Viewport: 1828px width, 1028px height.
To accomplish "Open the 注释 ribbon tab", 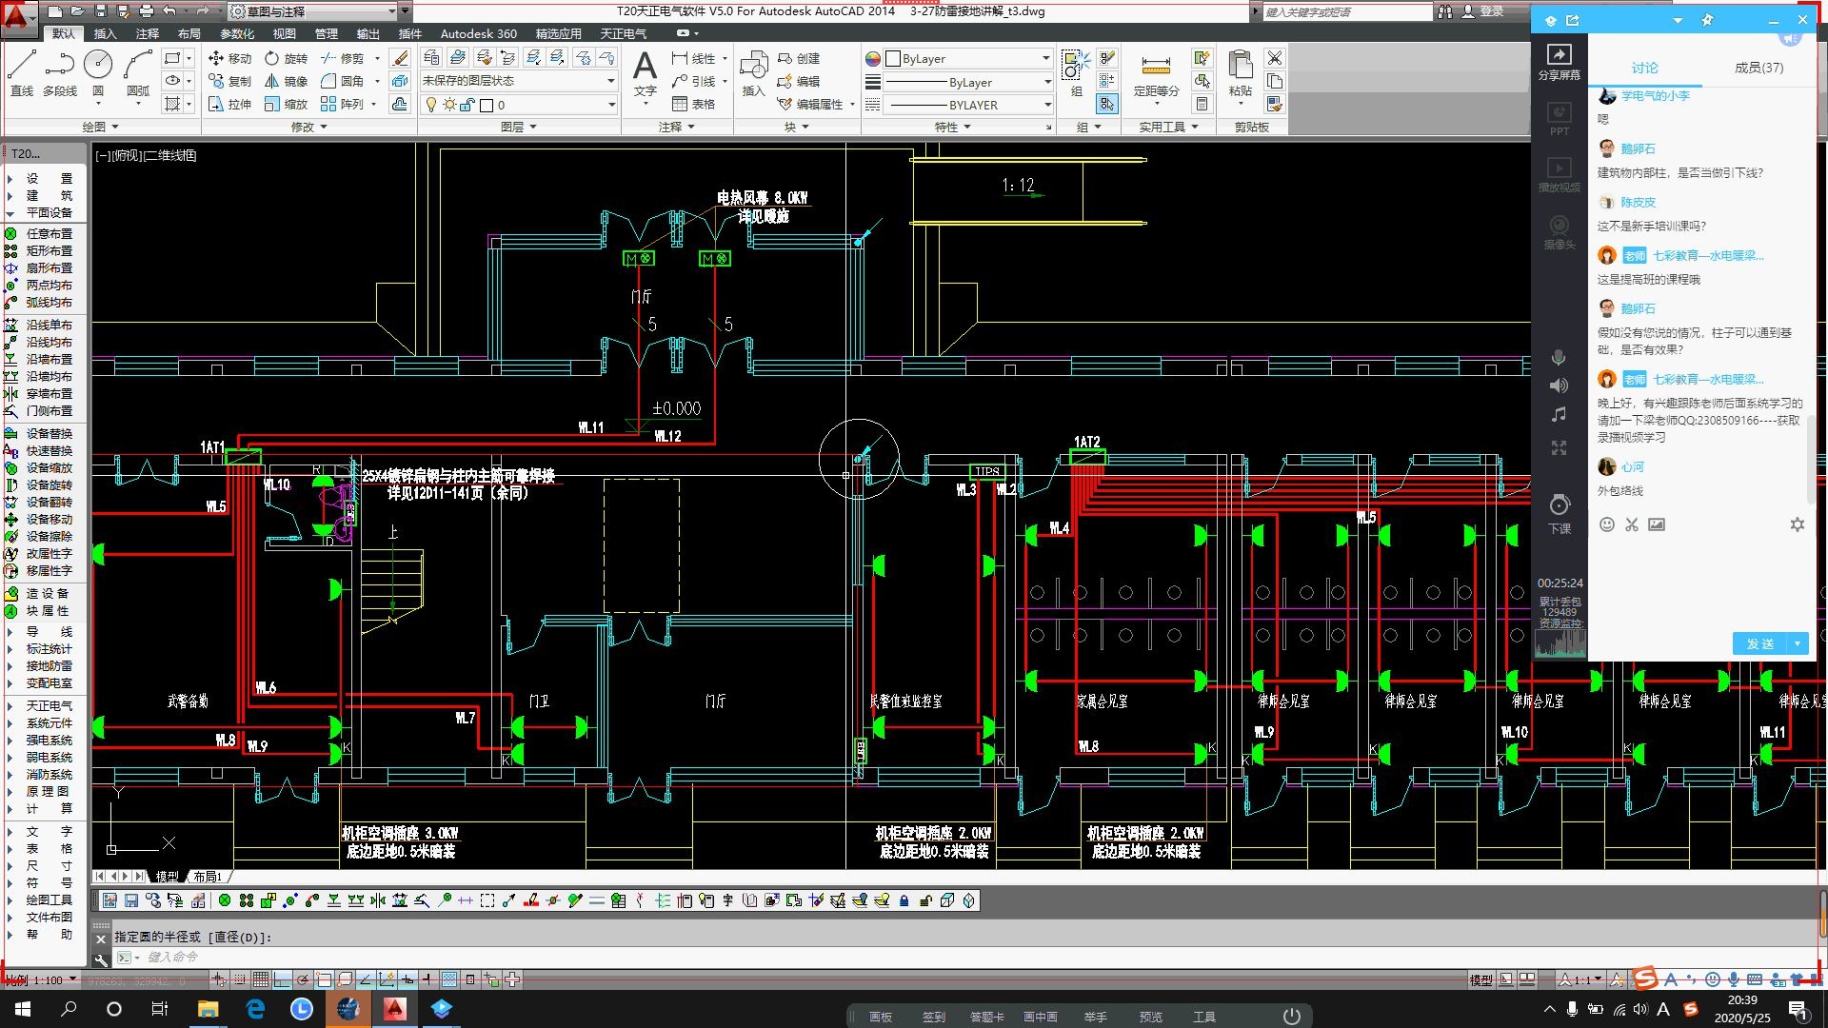I will pyautogui.click(x=147, y=33).
